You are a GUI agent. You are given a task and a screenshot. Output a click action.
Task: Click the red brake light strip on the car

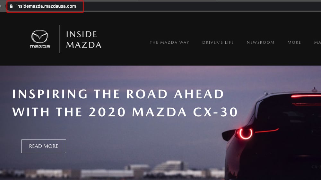coord(306,96)
